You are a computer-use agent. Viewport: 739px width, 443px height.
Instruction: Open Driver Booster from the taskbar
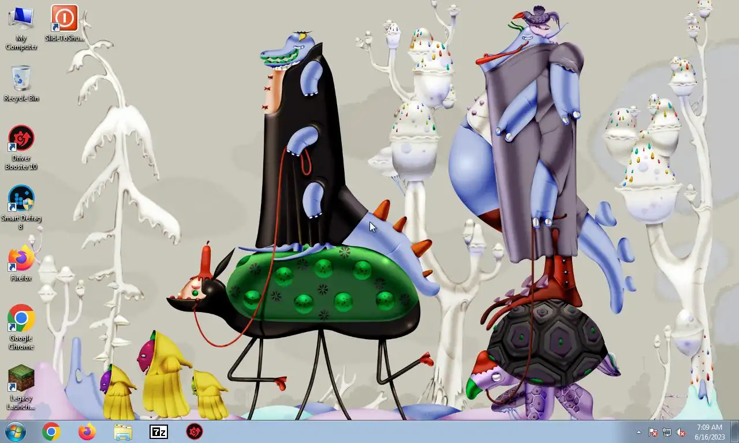tap(195, 431)
